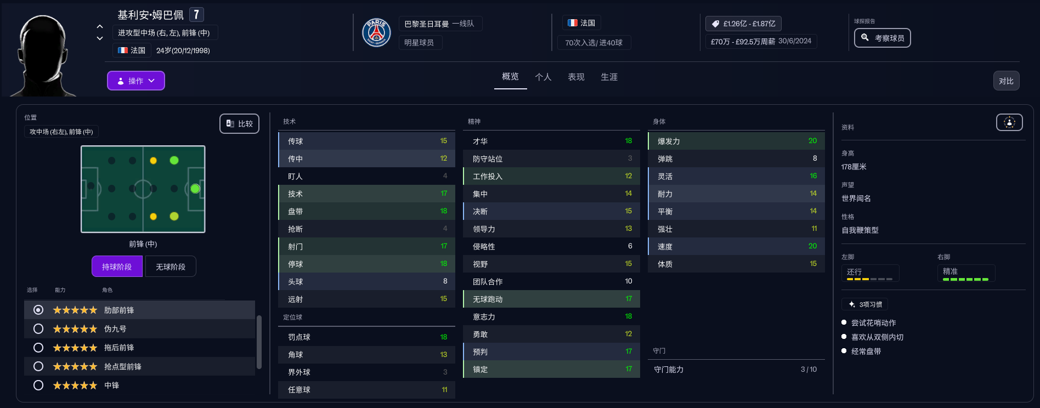Click the magnifier icon in 考察球员 button
Screen dimensions: 1040x408
[865, 38]
